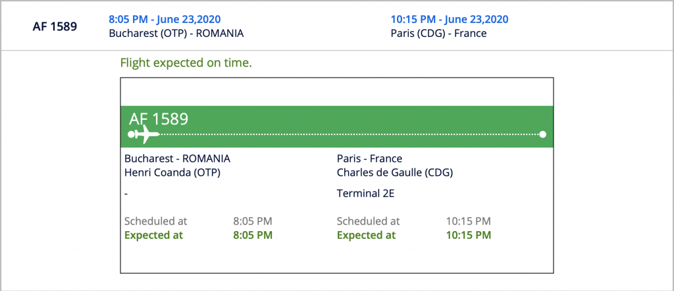
Task: Click the arrival expected time 10:15 PM
Action: [x=468, y=235]
